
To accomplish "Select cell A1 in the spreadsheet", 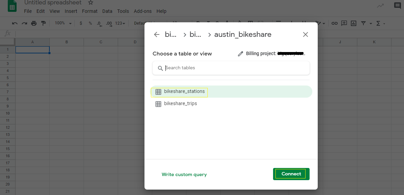I will (x=32, y=50).
